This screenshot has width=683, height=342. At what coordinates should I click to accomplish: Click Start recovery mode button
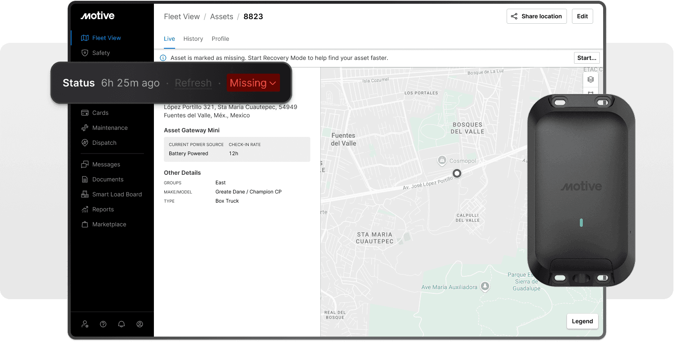[x=586, y=58]
